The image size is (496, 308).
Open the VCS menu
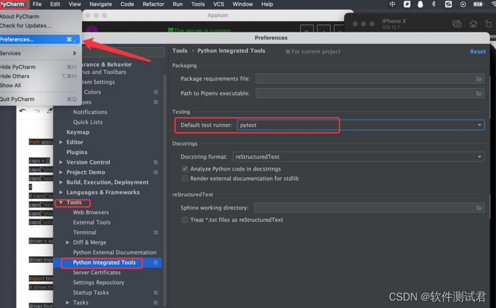(218, 4)
